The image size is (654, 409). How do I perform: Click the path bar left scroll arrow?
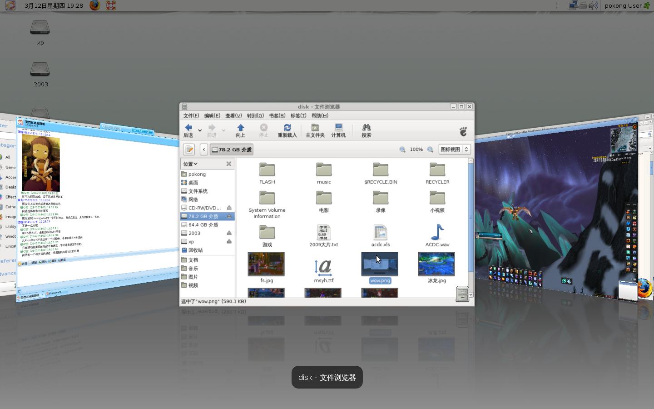click(x=204, y=149)
